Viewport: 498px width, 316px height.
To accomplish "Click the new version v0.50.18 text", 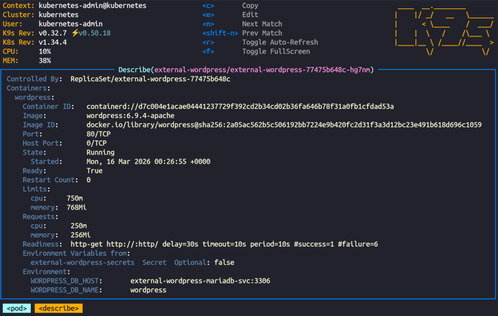I will 94,33.
